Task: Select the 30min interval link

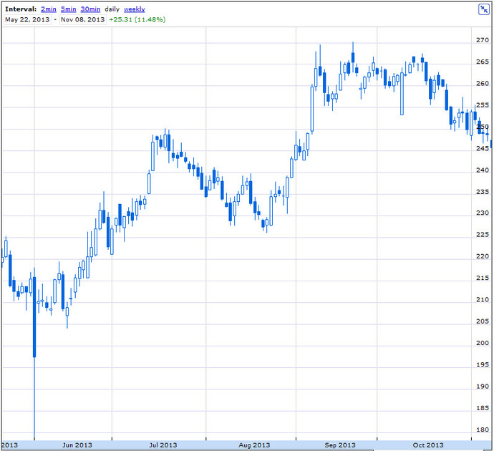Action: pos(90,9)
